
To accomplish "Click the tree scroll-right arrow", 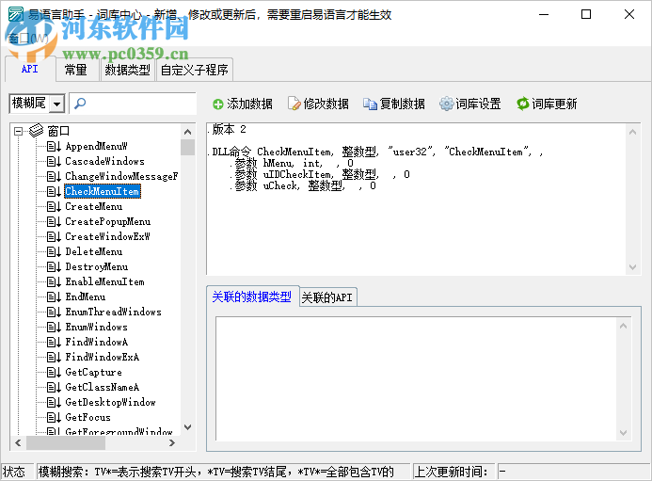I will pyautogui.click(x=172, y=442).
